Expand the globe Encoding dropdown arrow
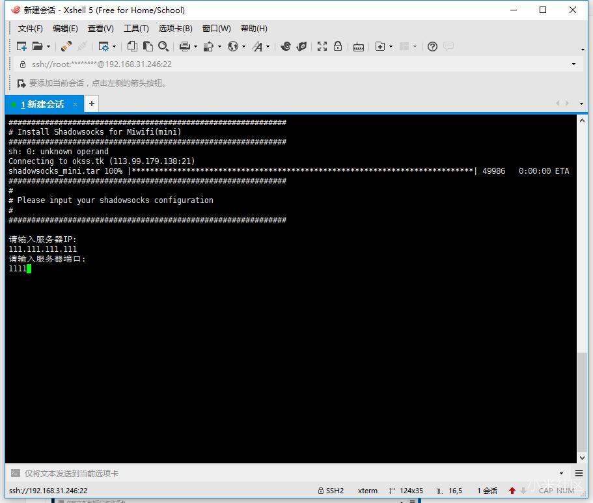Image resolution: width=593 pixels, height=503 pixels. [243, 47]
